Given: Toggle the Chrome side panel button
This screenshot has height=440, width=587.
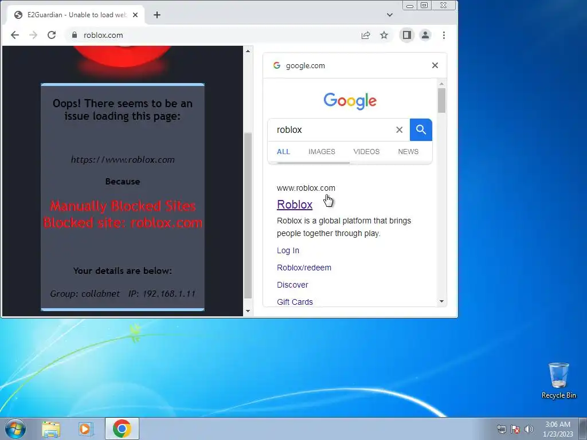Looking at the screenshot, I should [407, 35].
